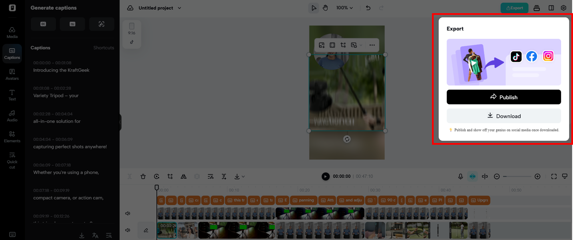Click the Download button in Export panel

pyautogui.click(x=503, y=116)
